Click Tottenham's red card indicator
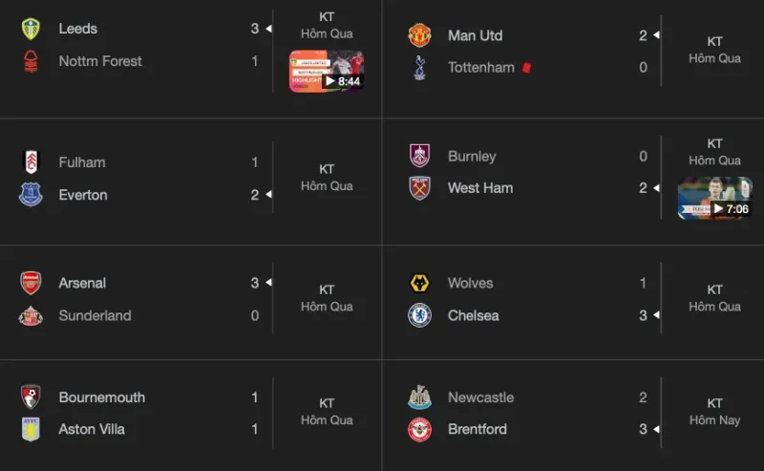 (525, 68)
